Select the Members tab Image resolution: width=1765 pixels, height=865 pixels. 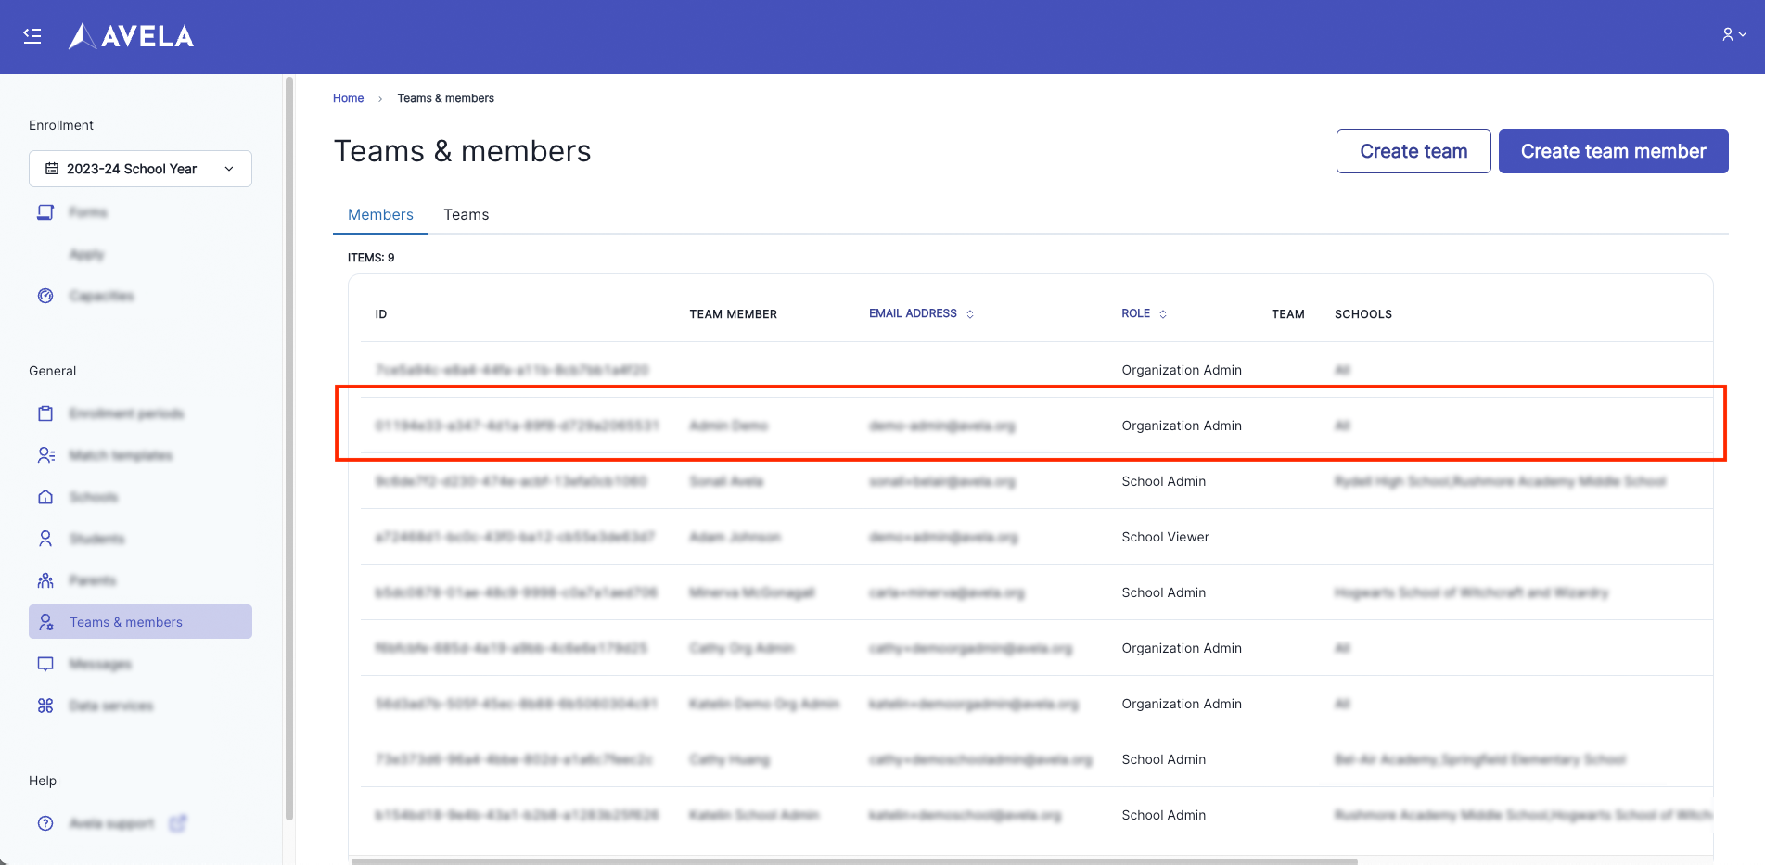[380, 214]
